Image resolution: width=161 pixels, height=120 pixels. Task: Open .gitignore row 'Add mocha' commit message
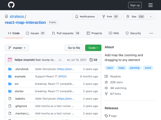(54, 106)
